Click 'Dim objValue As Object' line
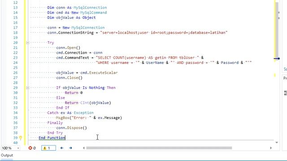 (71, 18)
